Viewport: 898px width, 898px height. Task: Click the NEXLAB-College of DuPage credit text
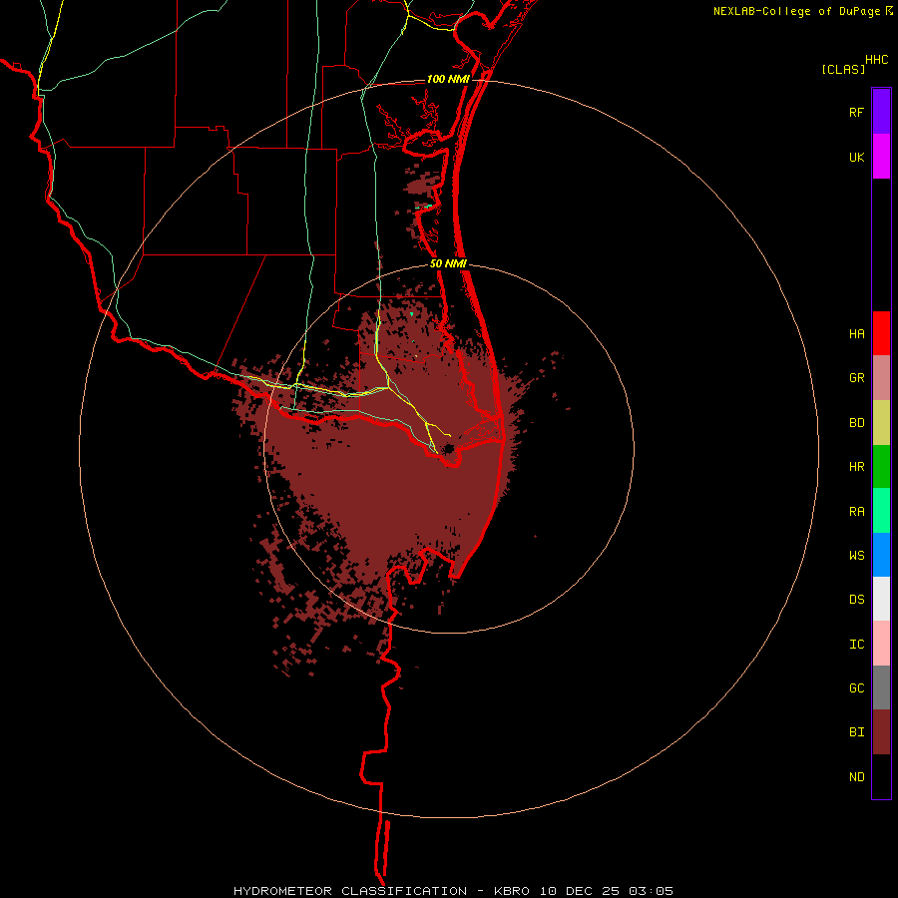pyautogui.click(x=796, y=11)
